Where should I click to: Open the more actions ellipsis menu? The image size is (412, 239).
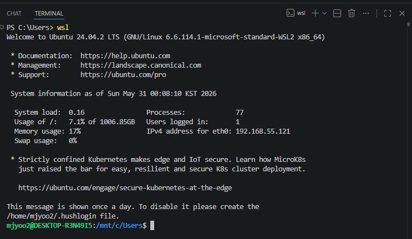pos(366,13)
